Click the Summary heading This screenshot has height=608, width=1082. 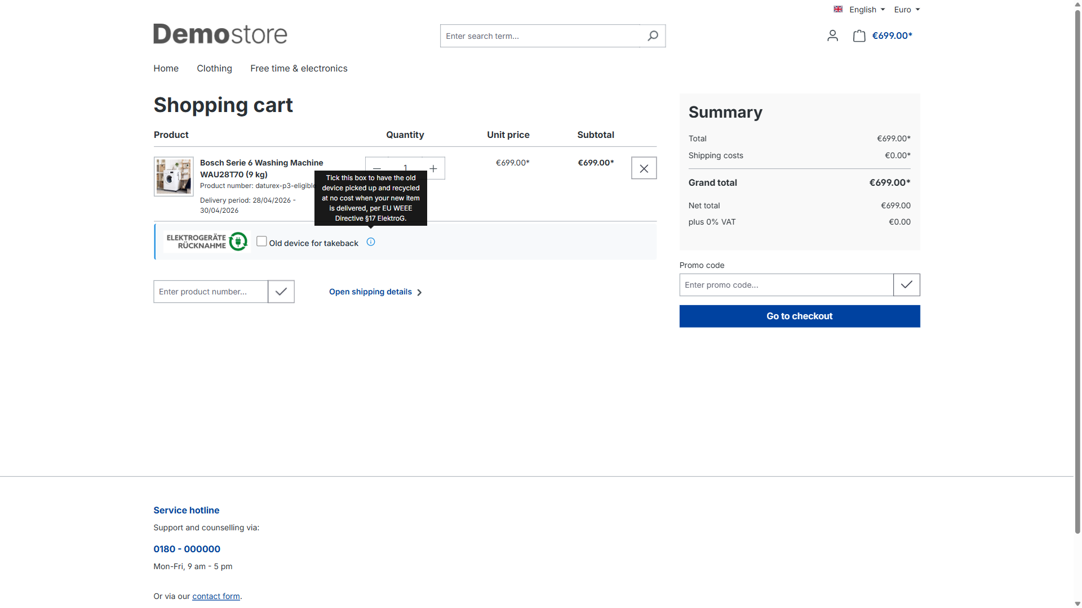(x=725, y=113)
